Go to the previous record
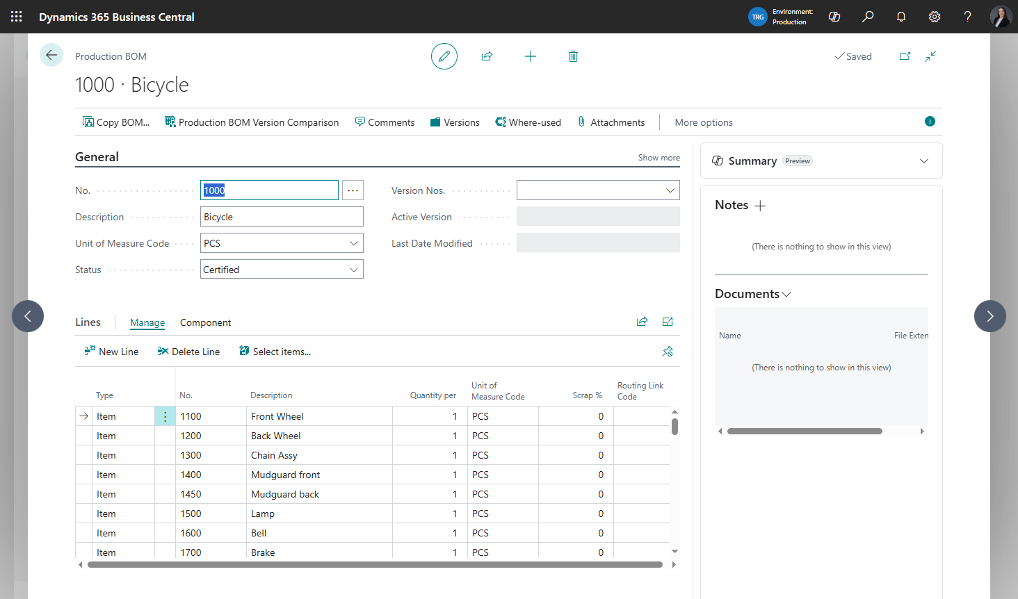 tap(28, 316)
